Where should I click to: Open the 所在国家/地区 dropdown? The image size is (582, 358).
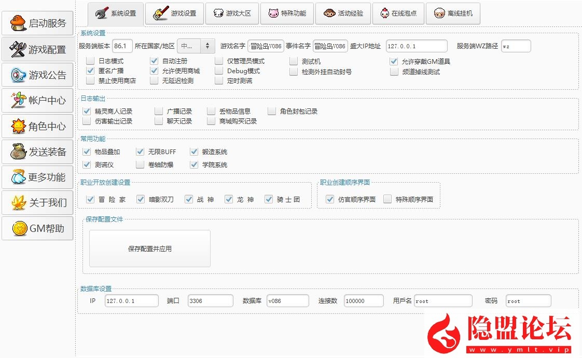click(x=196, y=46)
